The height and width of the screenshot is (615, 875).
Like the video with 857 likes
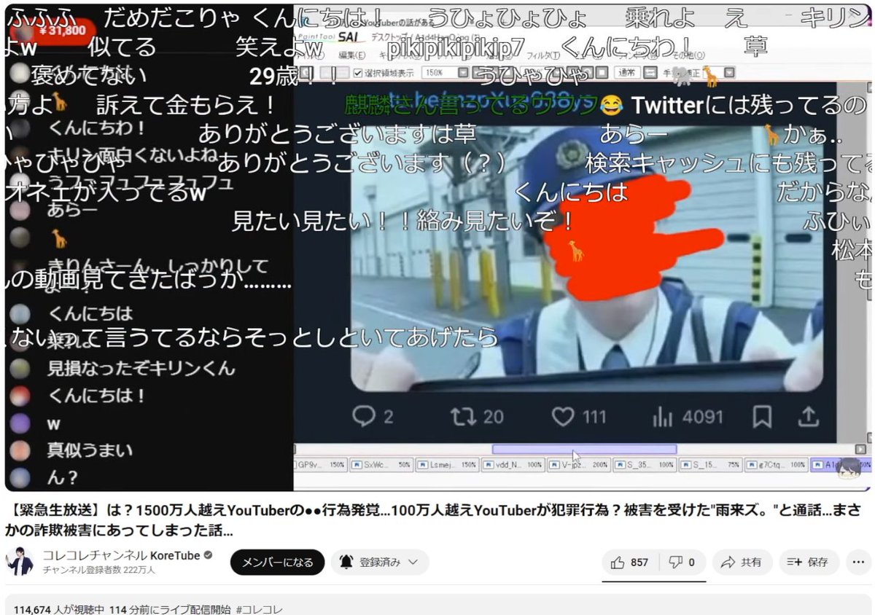(631, 562)
